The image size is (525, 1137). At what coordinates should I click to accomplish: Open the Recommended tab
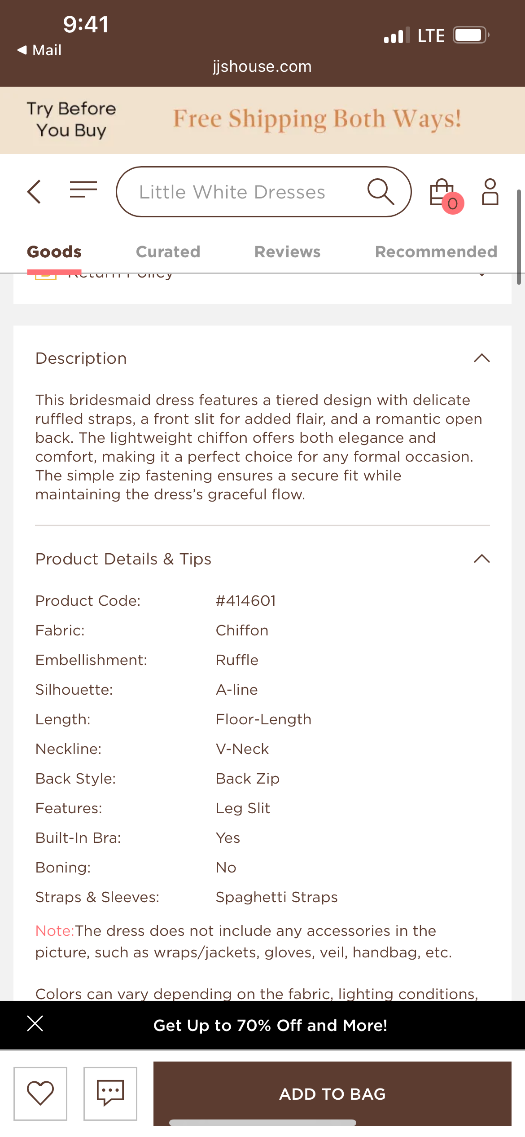pos(436,251)
